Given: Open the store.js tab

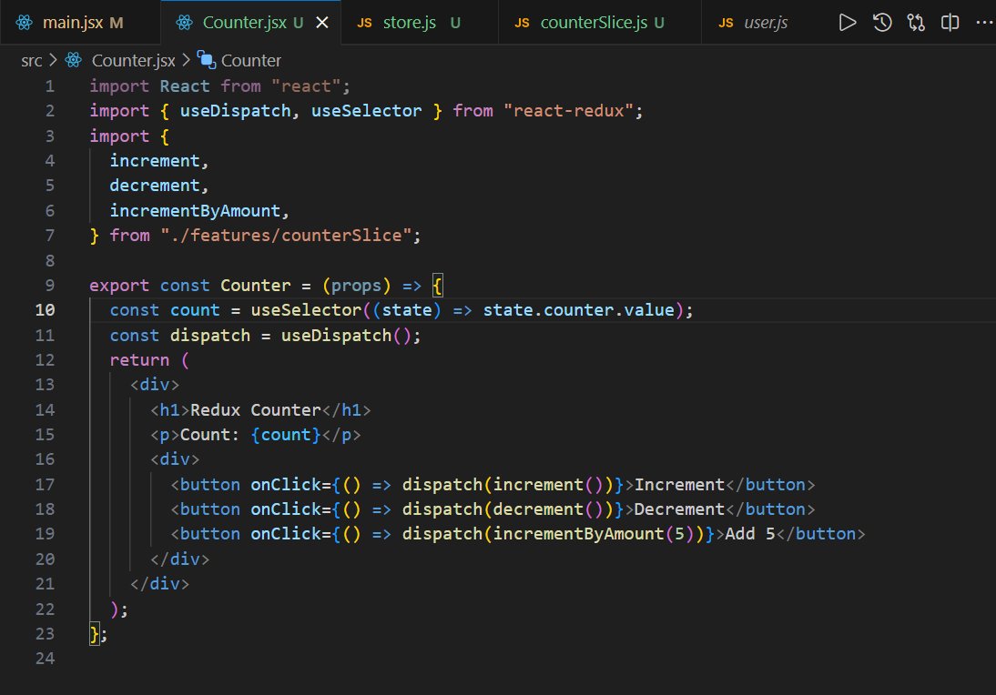Looking at the screenshot, I should pos(419,23).
